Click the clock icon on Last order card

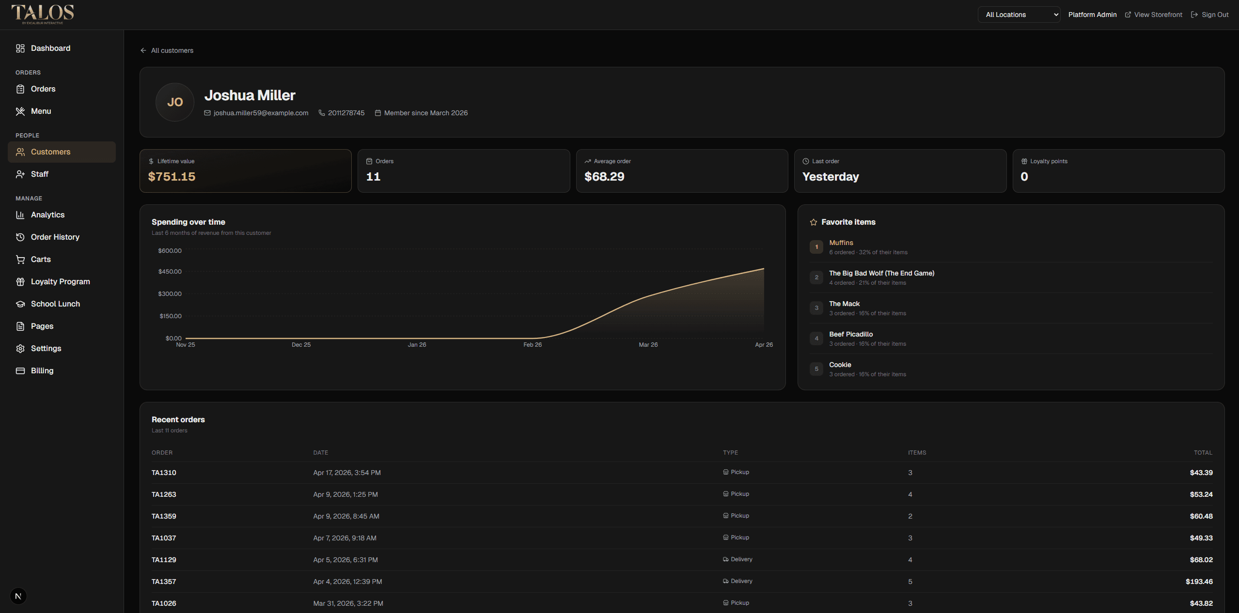pos(806,161)
